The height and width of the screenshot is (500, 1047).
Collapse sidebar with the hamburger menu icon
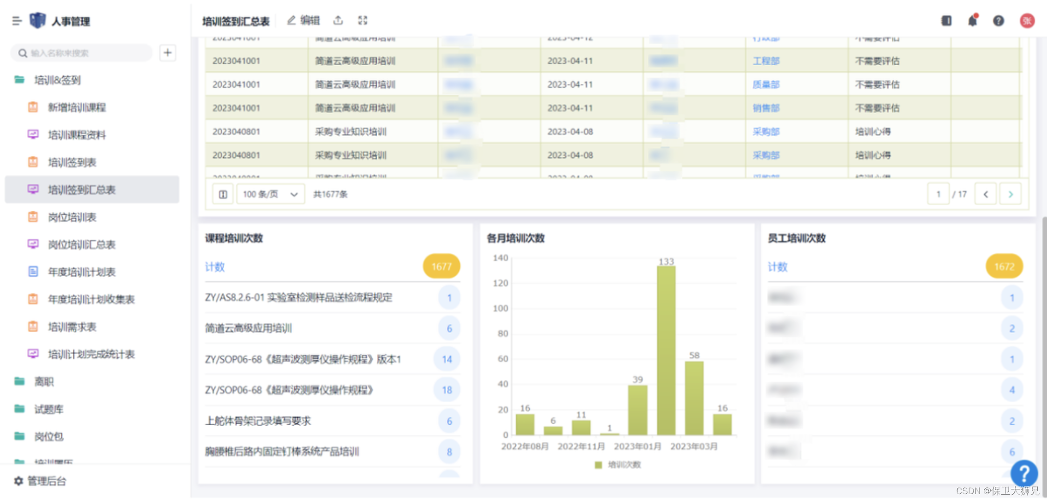point(17,21)
